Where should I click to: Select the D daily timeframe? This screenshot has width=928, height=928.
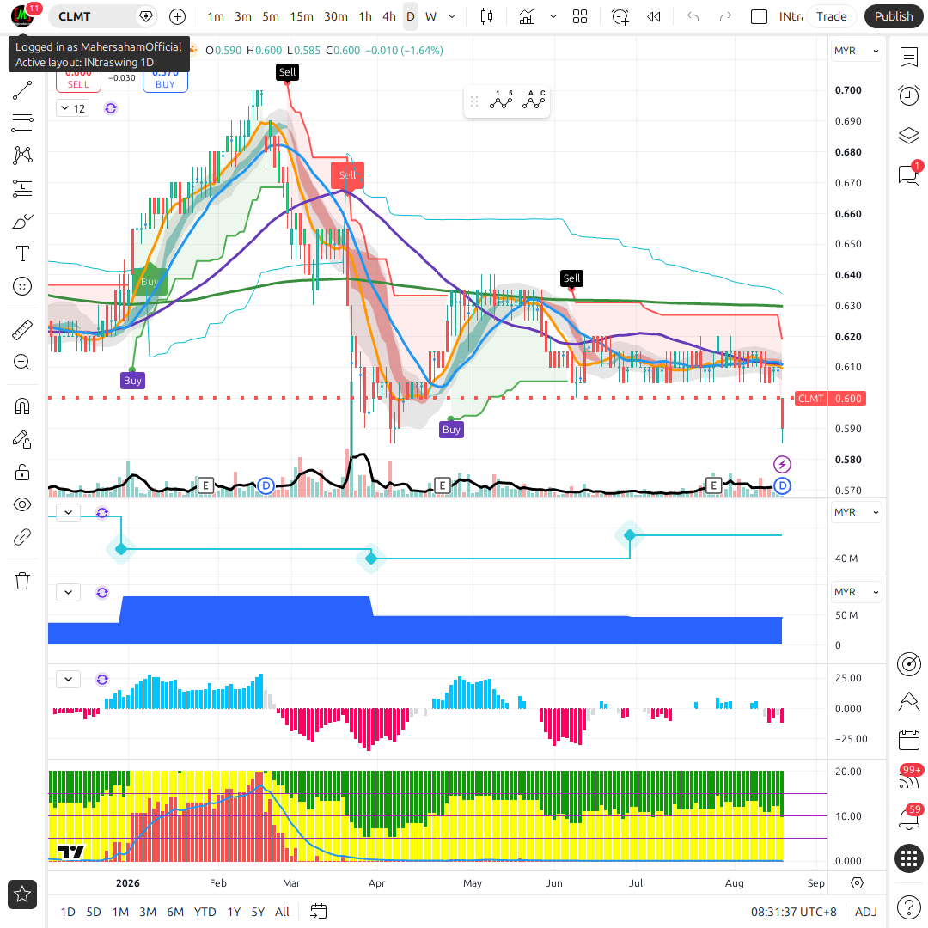coord(410,16)
